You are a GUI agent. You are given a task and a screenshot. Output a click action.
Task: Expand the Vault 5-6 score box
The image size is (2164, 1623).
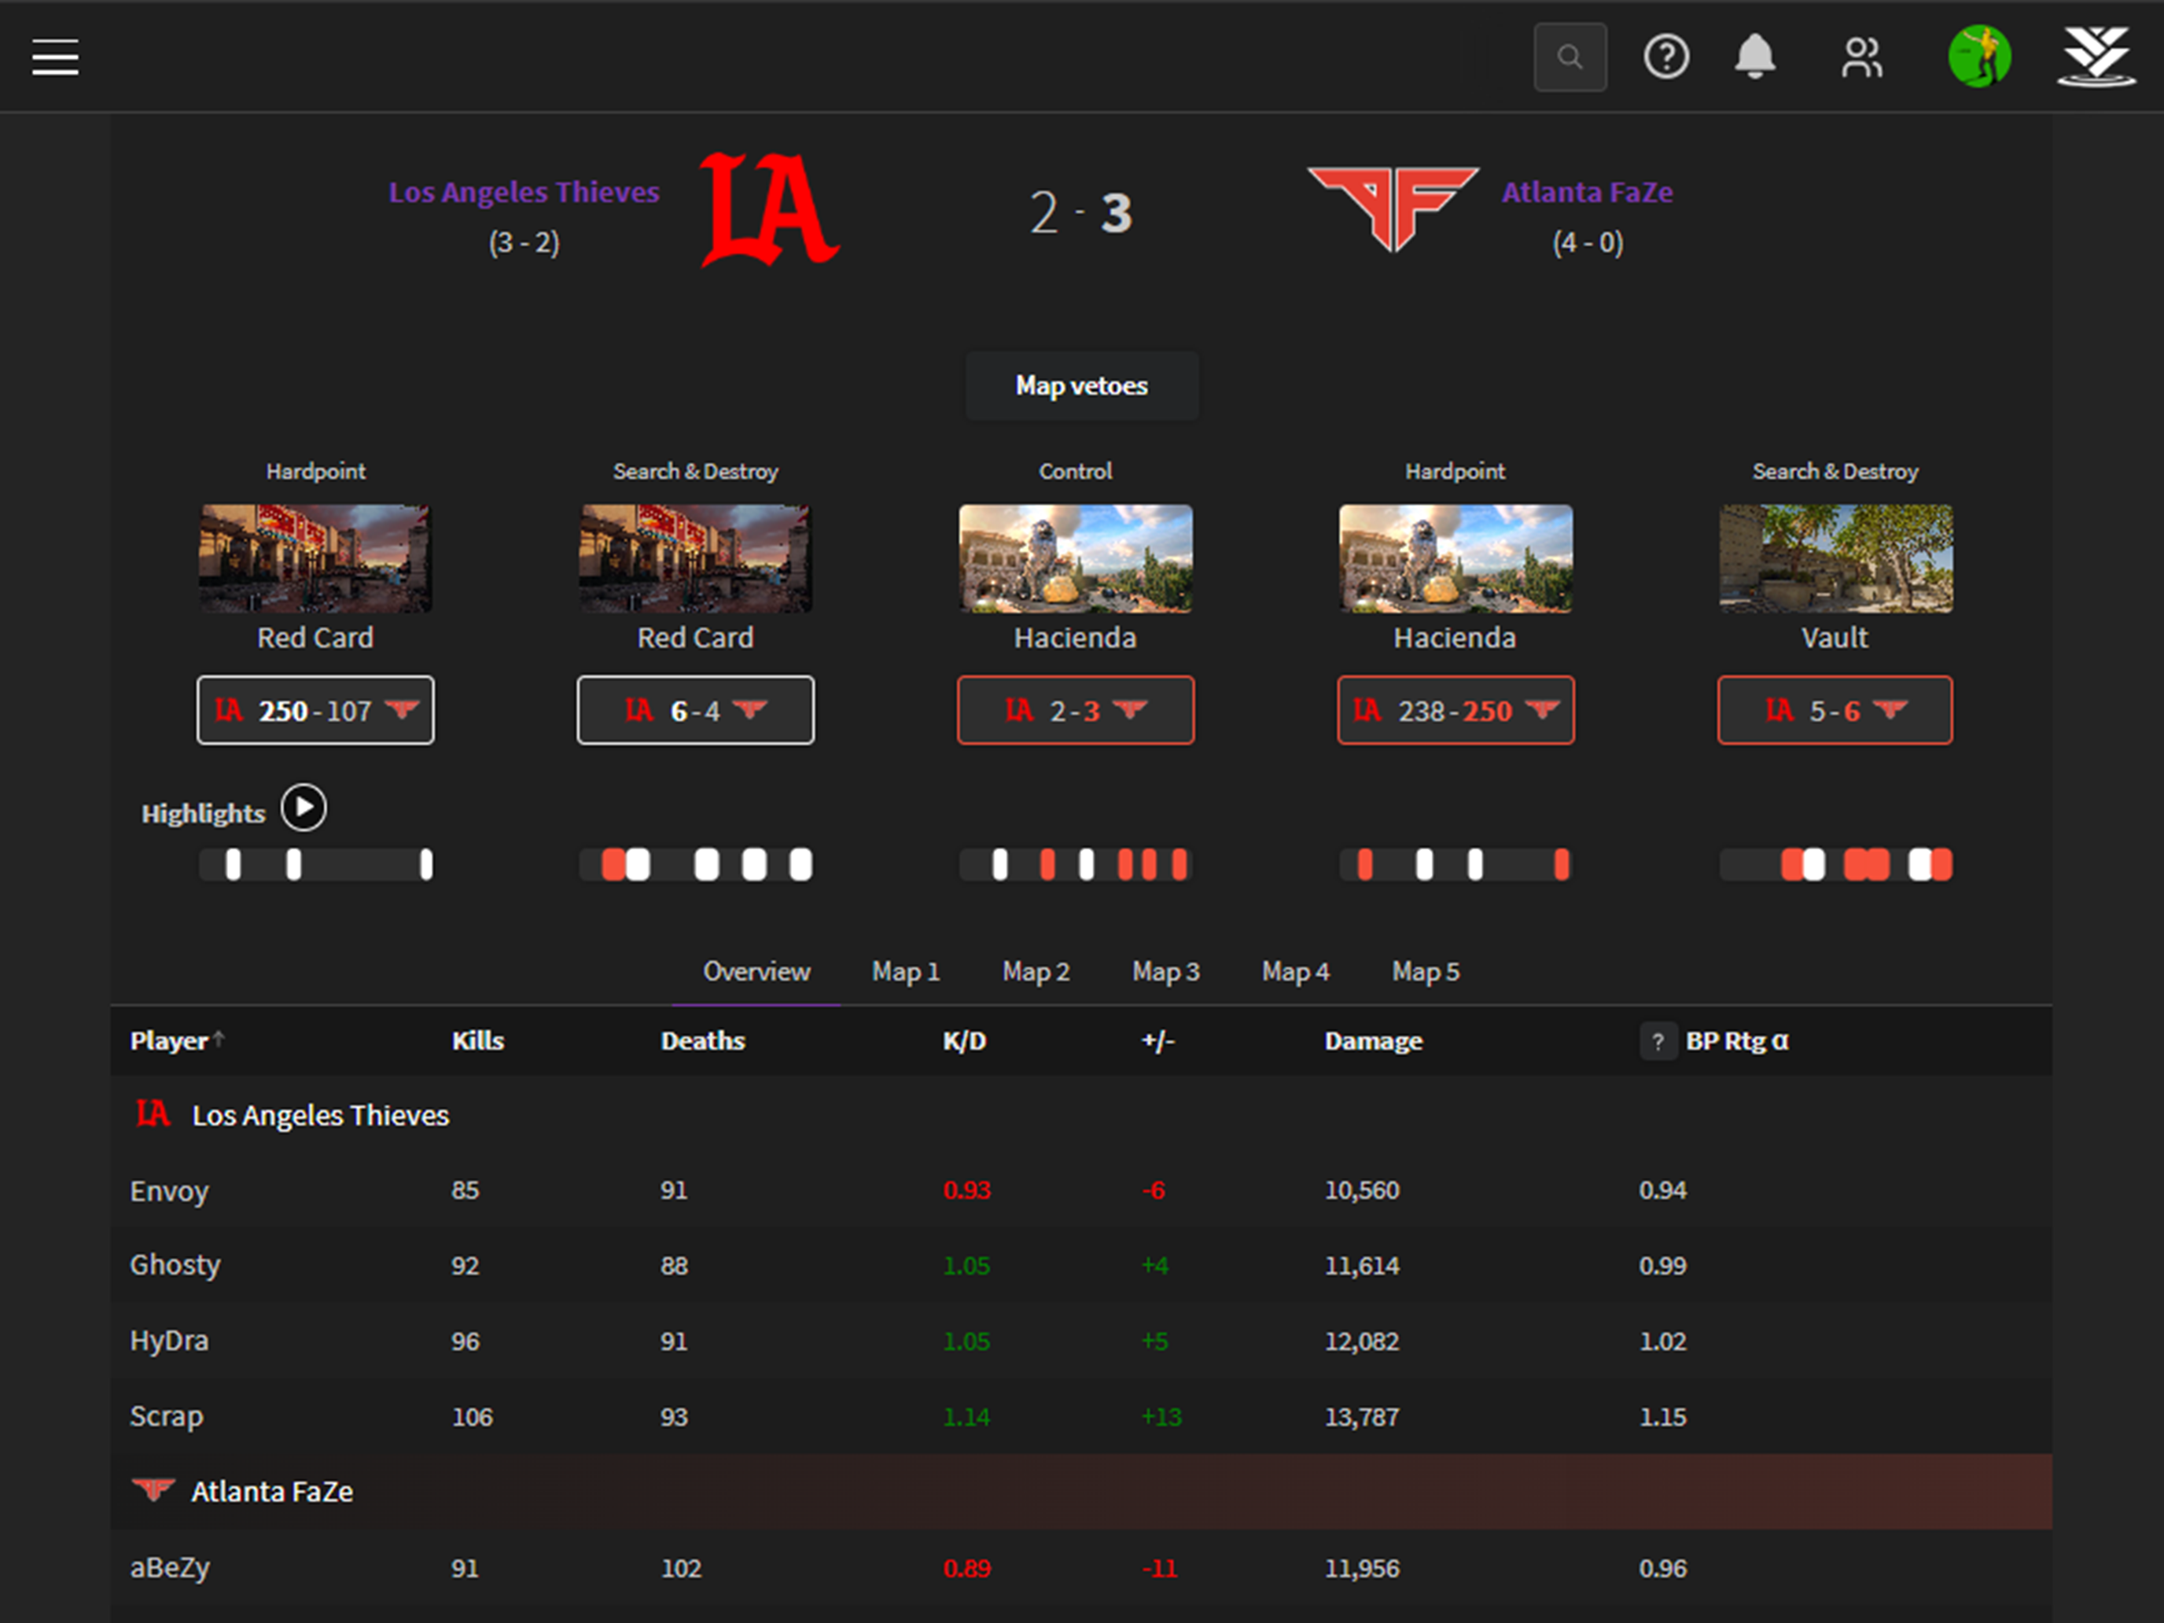click(x=1835, y=710)
